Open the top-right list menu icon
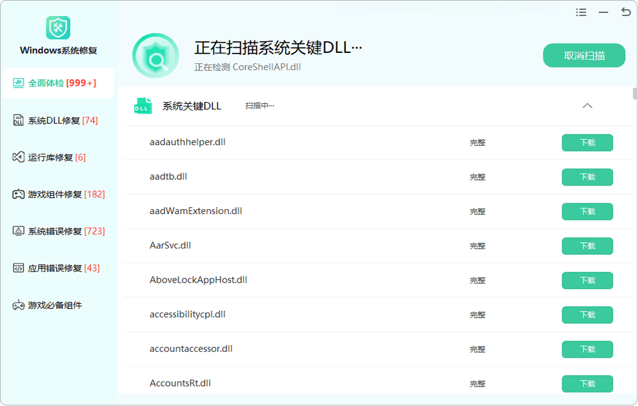This screenshot has height=406, width=638. pos(581,12)
